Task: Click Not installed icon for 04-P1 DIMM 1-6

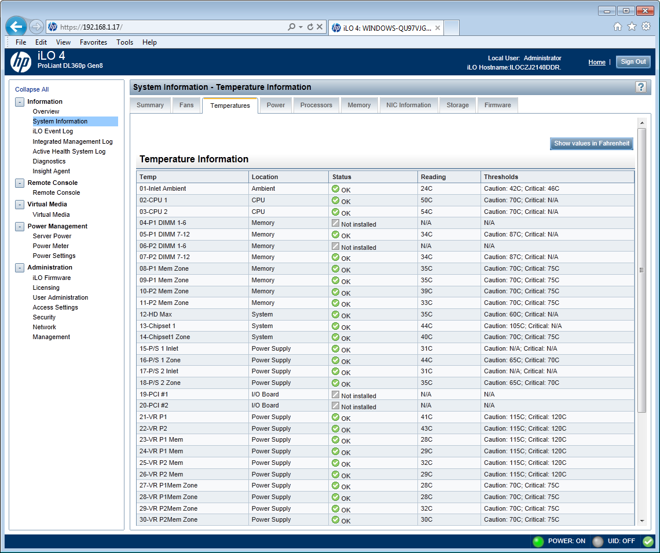Action: 335,223
